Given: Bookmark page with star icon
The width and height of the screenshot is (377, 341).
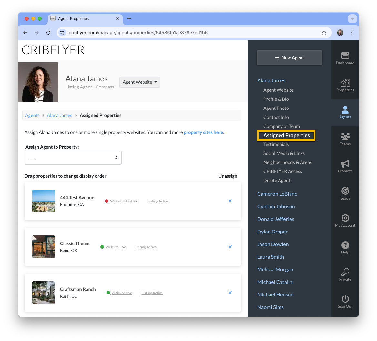Looking at the screenshot, I should click(x=324, y=33).
